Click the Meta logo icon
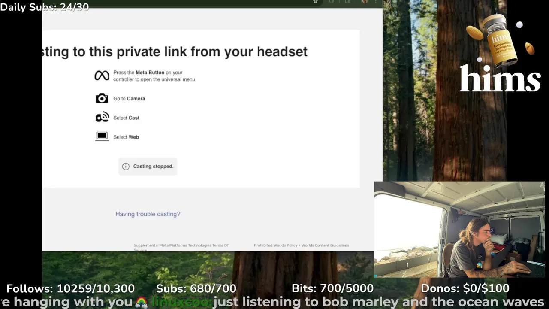 [x=102, y=76]
